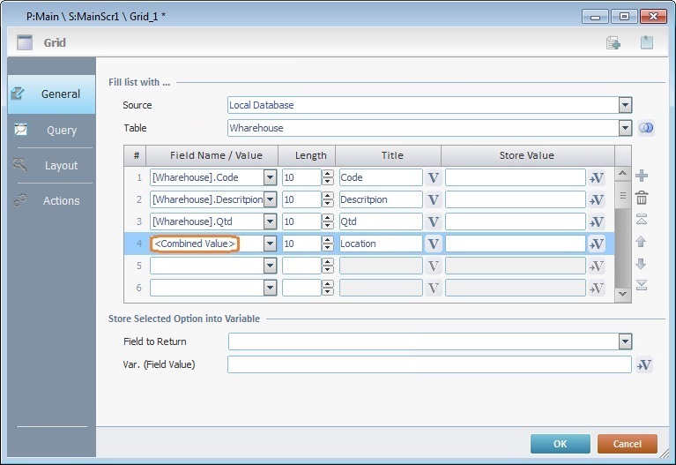Click the paste clipboard icon in header
This screenshot has width=676, height=465.
(647, 42)
